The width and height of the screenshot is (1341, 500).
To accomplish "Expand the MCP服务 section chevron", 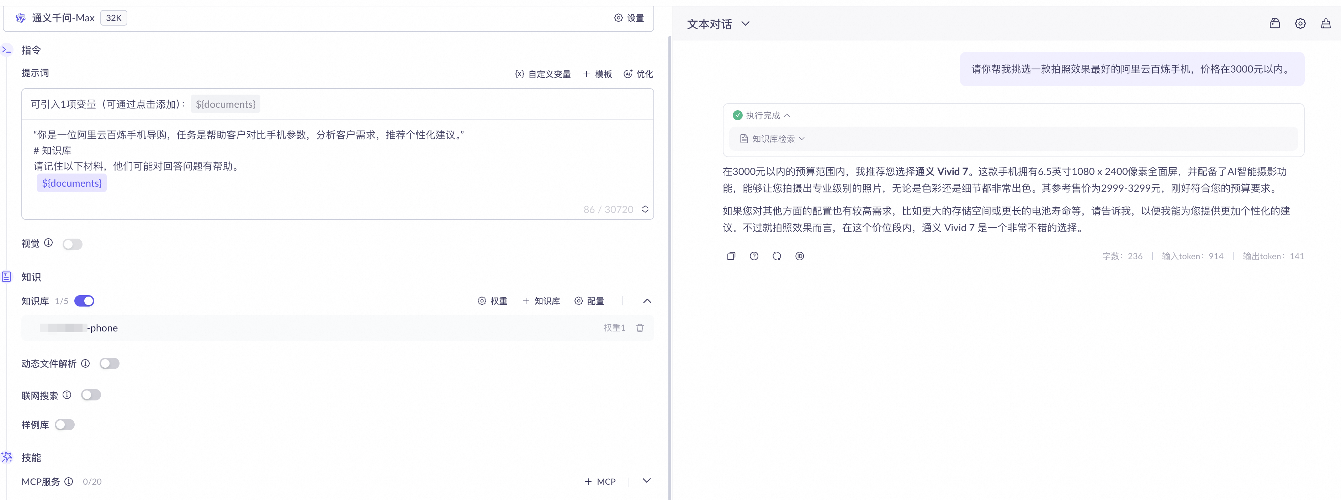I will click(647, 481).
